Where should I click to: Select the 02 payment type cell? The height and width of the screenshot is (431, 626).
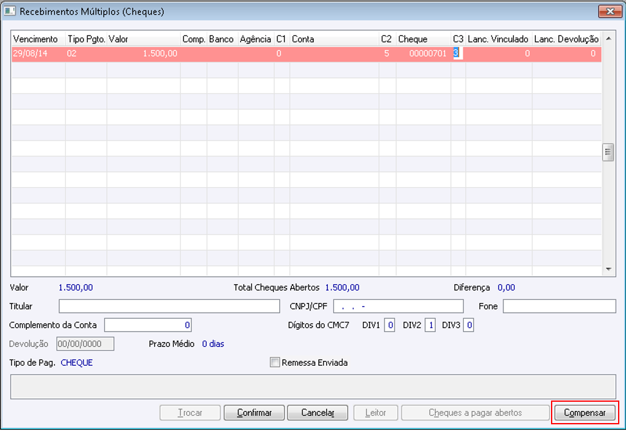tap(86, 54)
